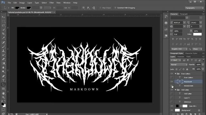Select the Dodge tool
Image resolution: width=206 pixels, height=115 pixels.
pyautogui.click(x=4, y=72)
